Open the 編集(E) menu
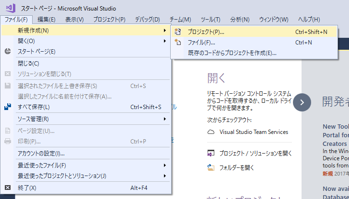Screen dimensions: 349x199 (x=47, y=20)
